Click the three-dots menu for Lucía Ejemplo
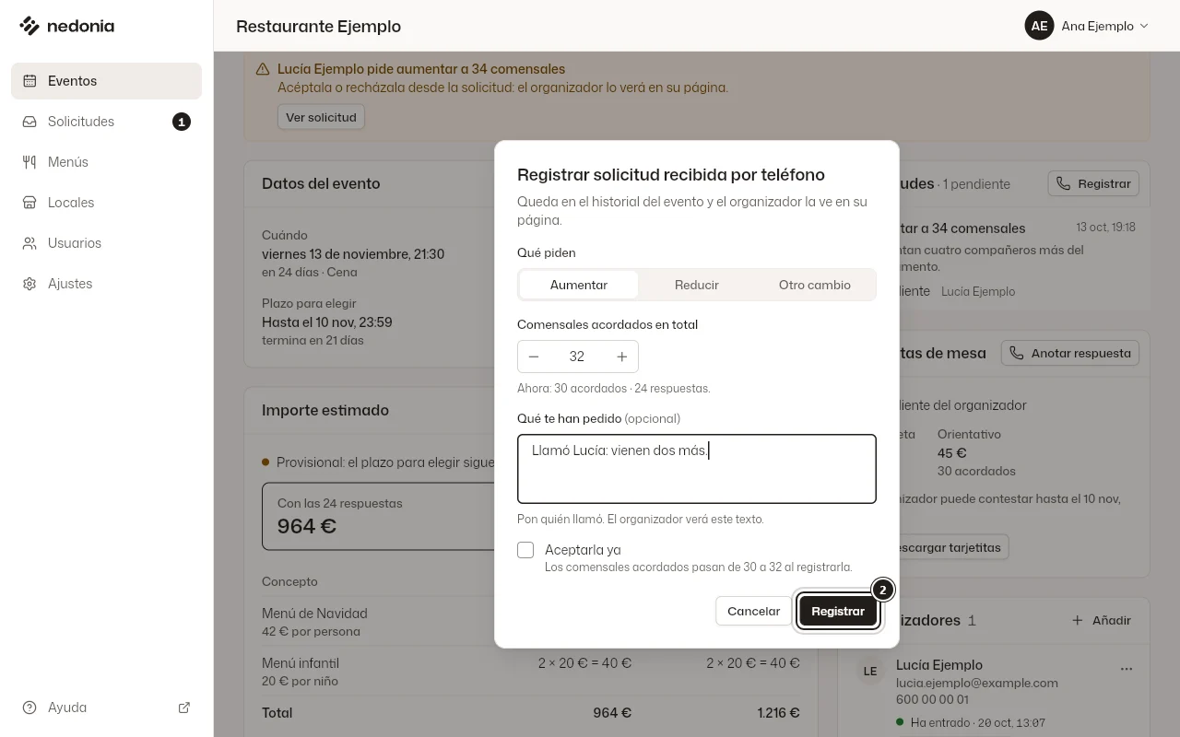1180x737 pixels. 1127,669
